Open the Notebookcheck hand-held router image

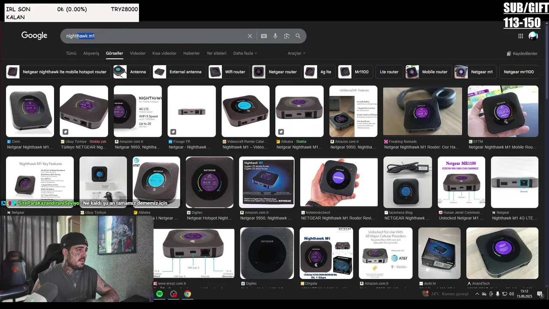(339, 182)
